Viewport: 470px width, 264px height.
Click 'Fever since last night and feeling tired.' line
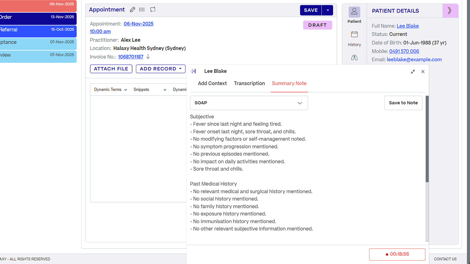coord(236,124)
